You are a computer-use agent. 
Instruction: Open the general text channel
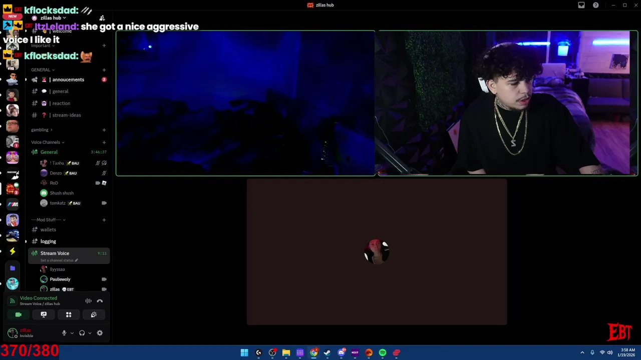point(69,91)
